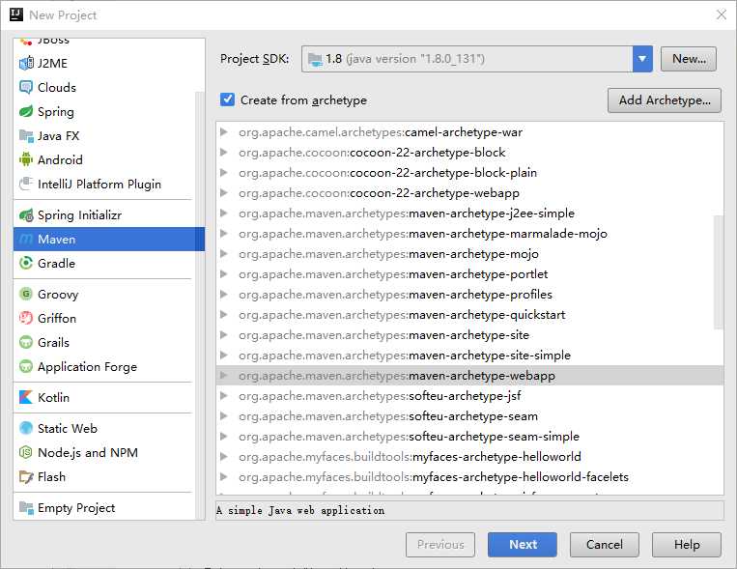Expand maven-archetype-j2ee-simple node
This screenshot has width=737, height=569.
224,213
